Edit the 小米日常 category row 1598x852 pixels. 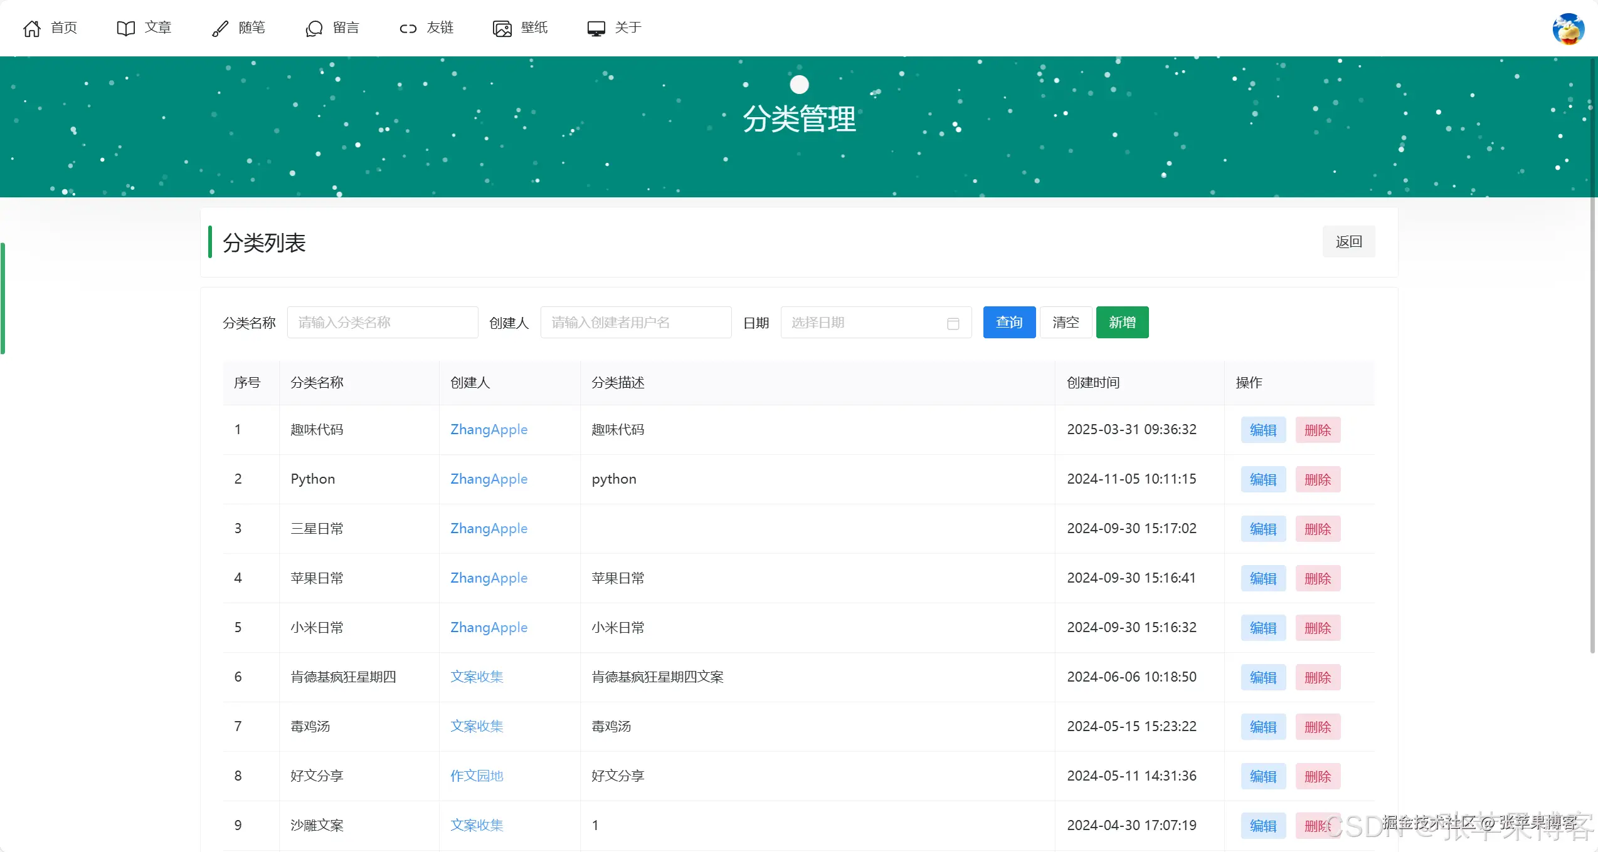point(1264,628)
